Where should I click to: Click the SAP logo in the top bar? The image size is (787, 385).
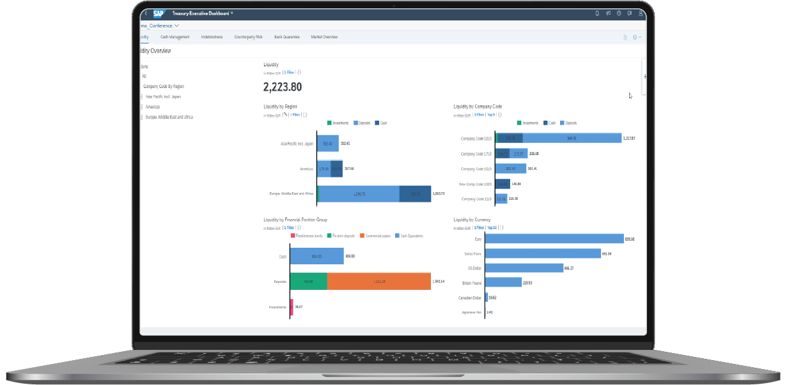tap(158, 12)
